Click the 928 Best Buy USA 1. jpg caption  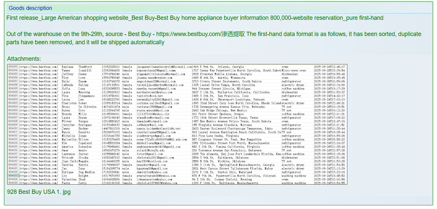click(39, 192)
